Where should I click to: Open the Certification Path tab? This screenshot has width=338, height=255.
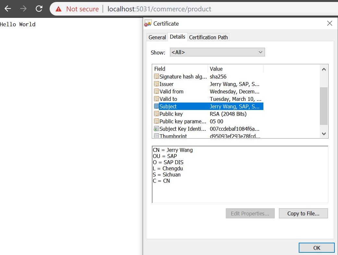click(208, 37)
